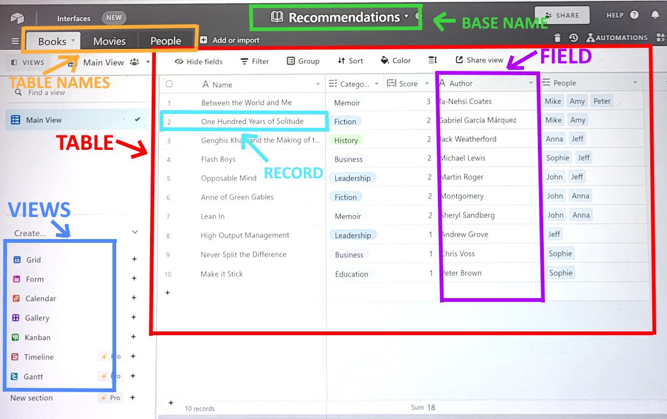Open the Automations panel
667x419 pixels.
coord(616,38)
